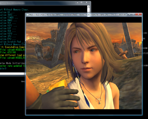The width and height of the screenshot is (148, 119).
Task: Click the console line ending 'GIF ...'
Action: [x=8, y=29]
